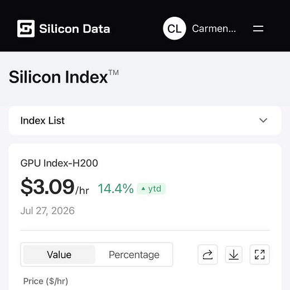The height and width of the screenshot is (290, 290).
Task: Click the $3.09/hr price value
Action: tap(55, 186)
